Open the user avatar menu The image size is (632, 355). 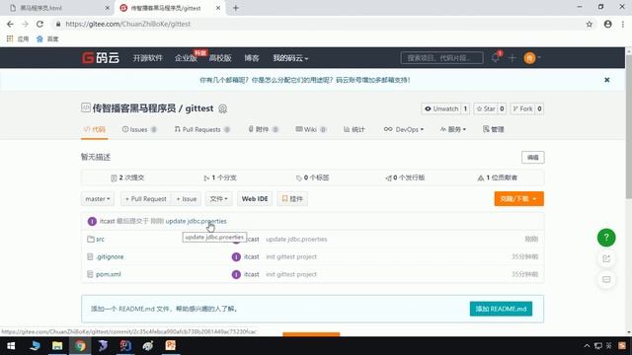click(531, 58)
